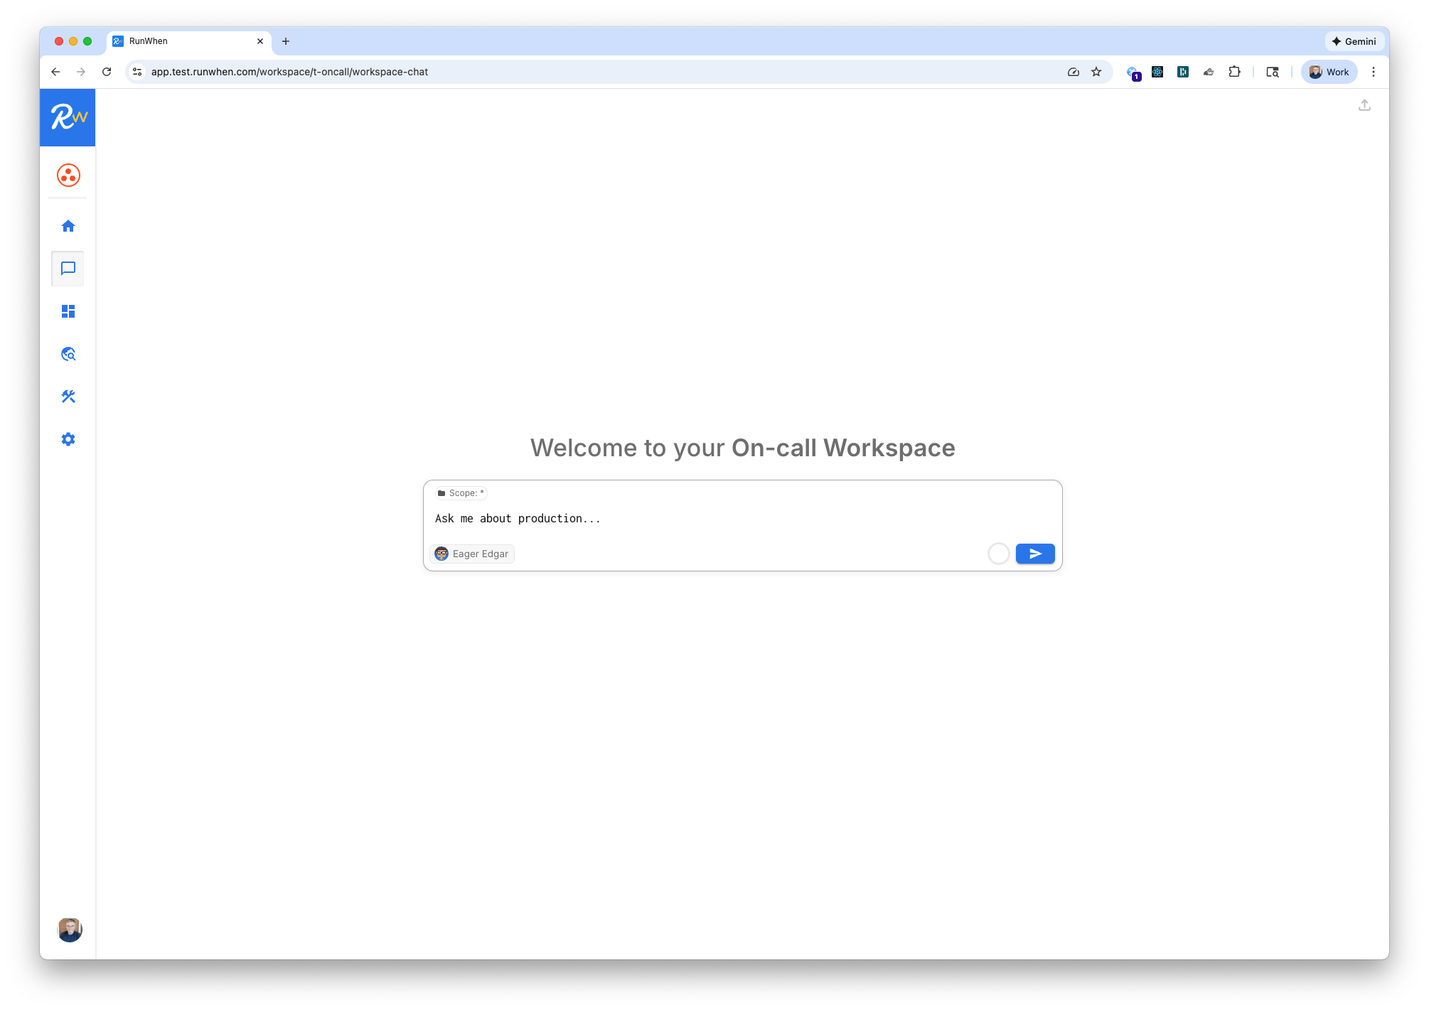
Task: Open the home page from sidebar
Action: pos(68,226)
